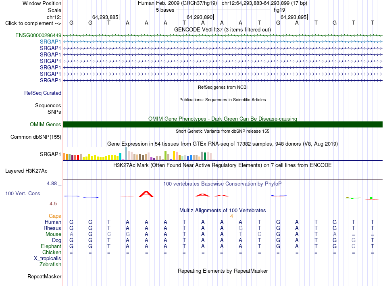Open 'Basewise Conservation by PhyloP' track title
The width and height of the screenshot is (383, 286).
222,184
